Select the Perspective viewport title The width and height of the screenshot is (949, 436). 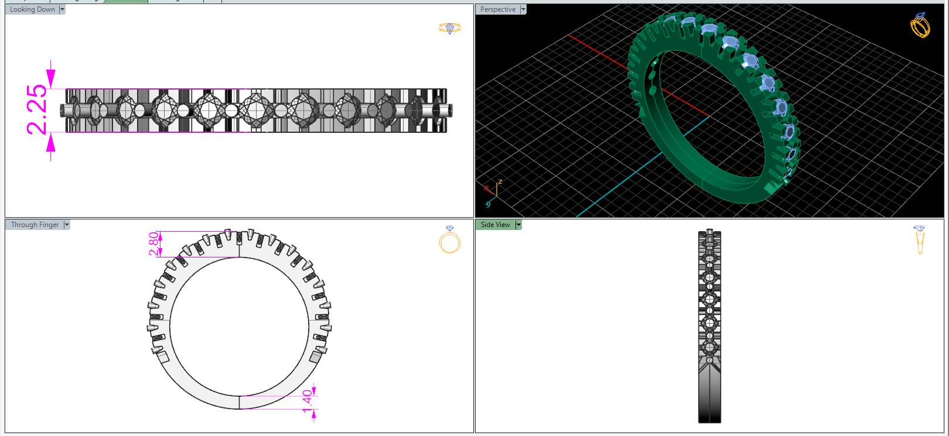[x=498, y=9]
